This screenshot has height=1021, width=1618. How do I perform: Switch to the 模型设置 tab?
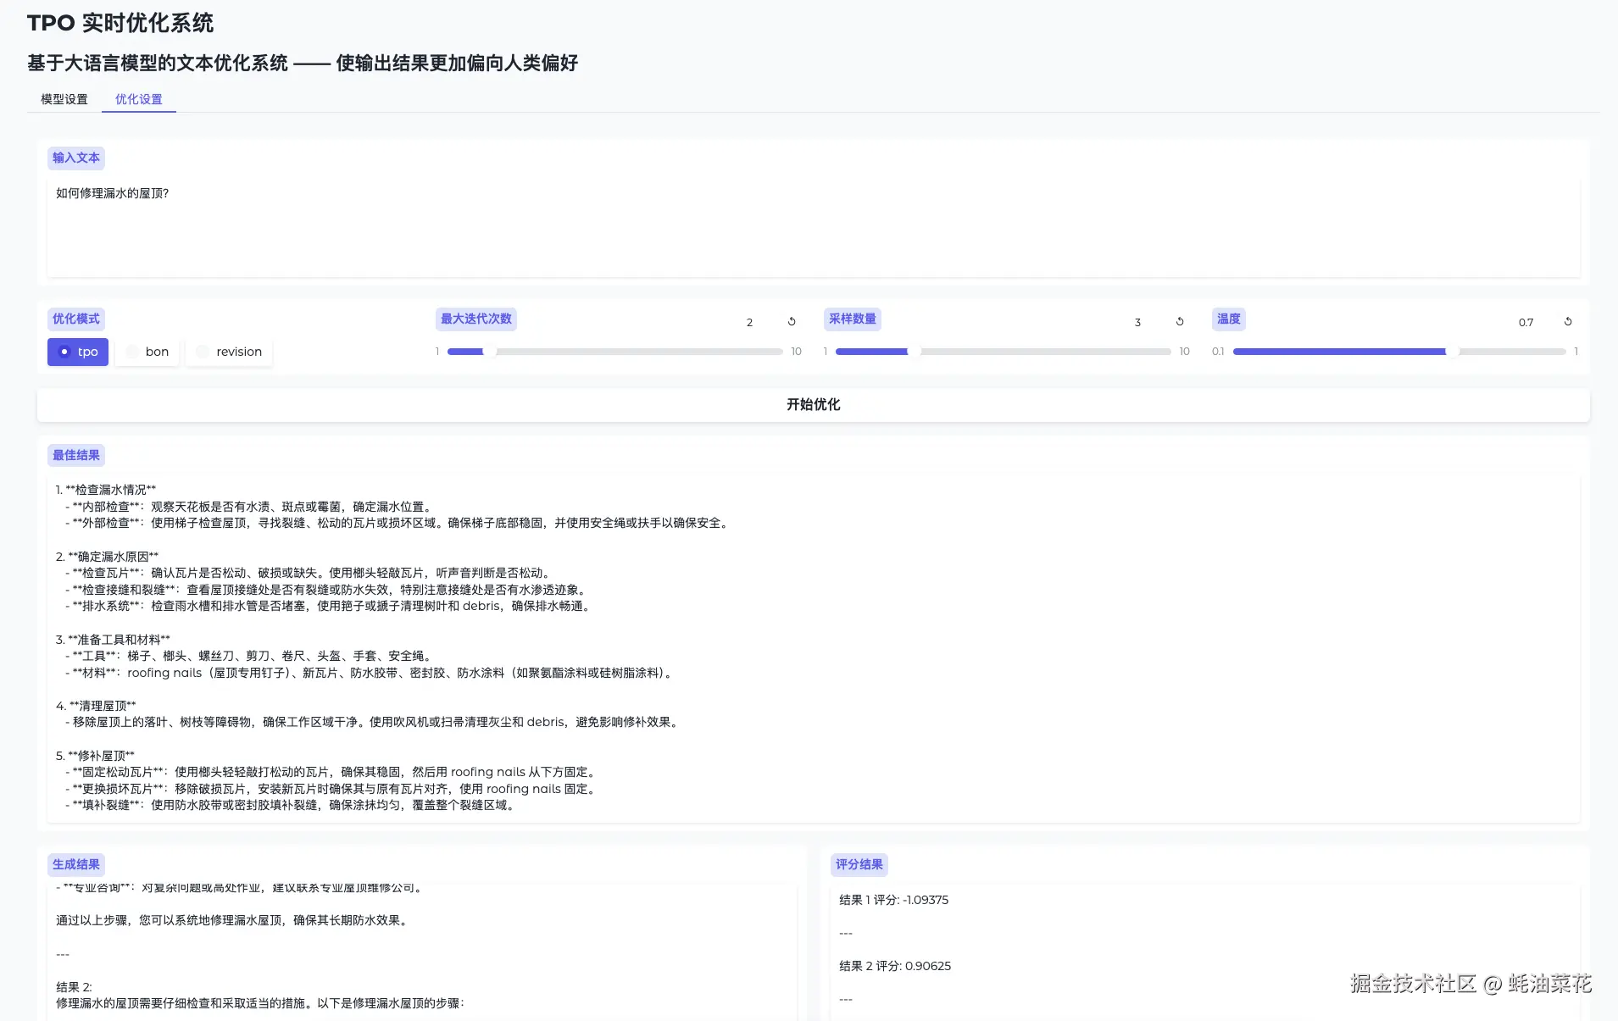(64, 99)
